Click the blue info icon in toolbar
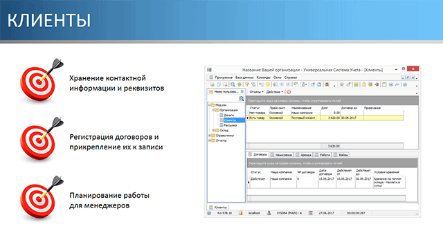 [x=405, y=84]
